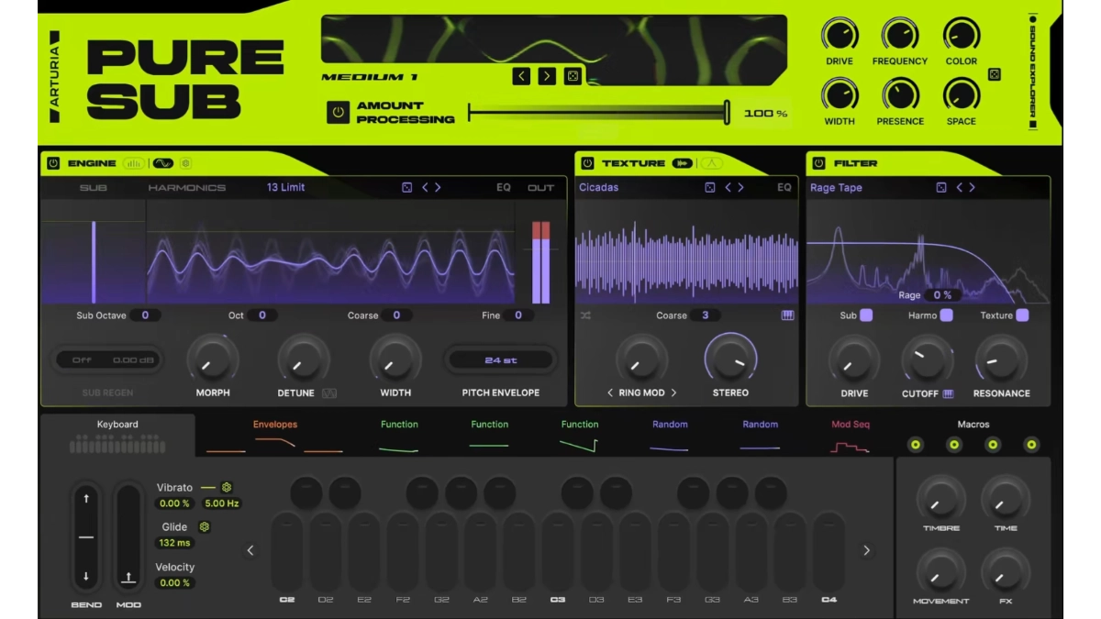Randomize the top-right effect knobs via dice icon
This screenshot has width=1101, height=619.
tap(994, 74)
